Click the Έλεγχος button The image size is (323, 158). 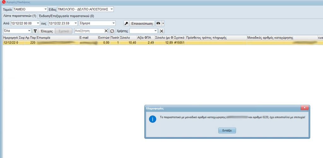pyautogui.click(x=47, y=31)
